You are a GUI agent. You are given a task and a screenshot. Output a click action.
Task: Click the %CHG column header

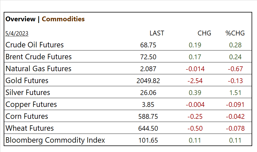tap(235, 33)
